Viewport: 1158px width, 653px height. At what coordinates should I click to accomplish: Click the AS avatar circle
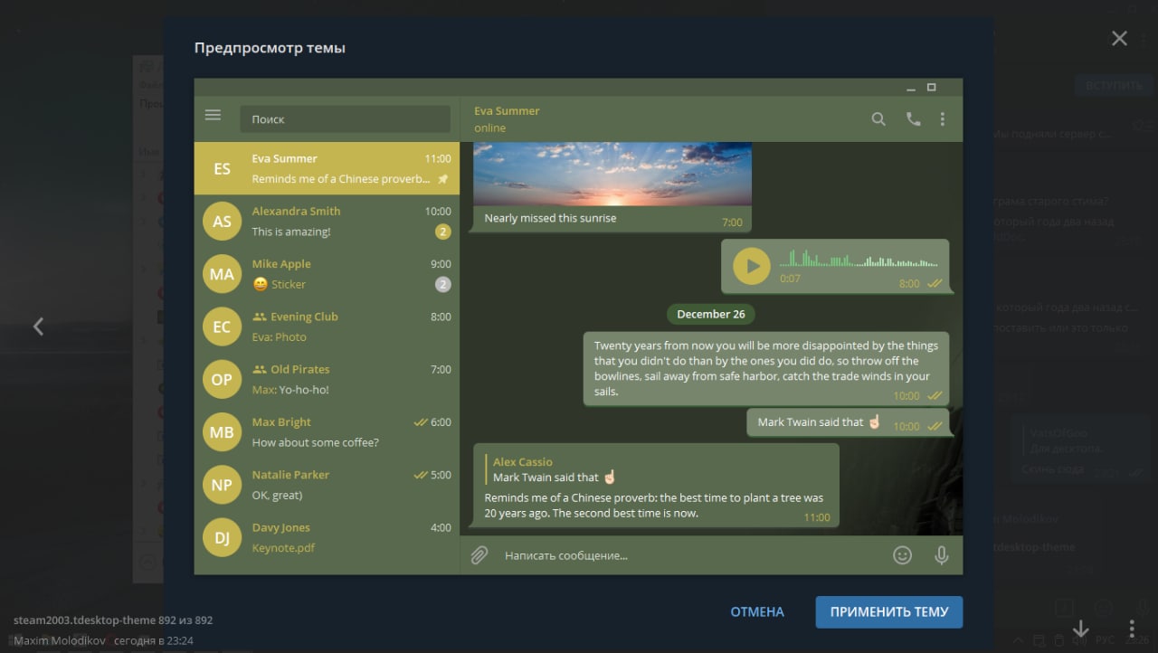[x=222, y=221]
